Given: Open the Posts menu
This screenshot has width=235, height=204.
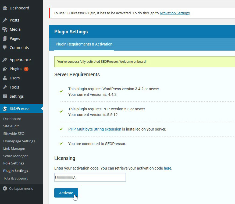Looking at the screenshot, I should tap(15, 20).
